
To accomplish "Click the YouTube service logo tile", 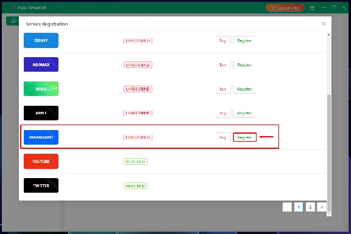I will pos(41,161).
